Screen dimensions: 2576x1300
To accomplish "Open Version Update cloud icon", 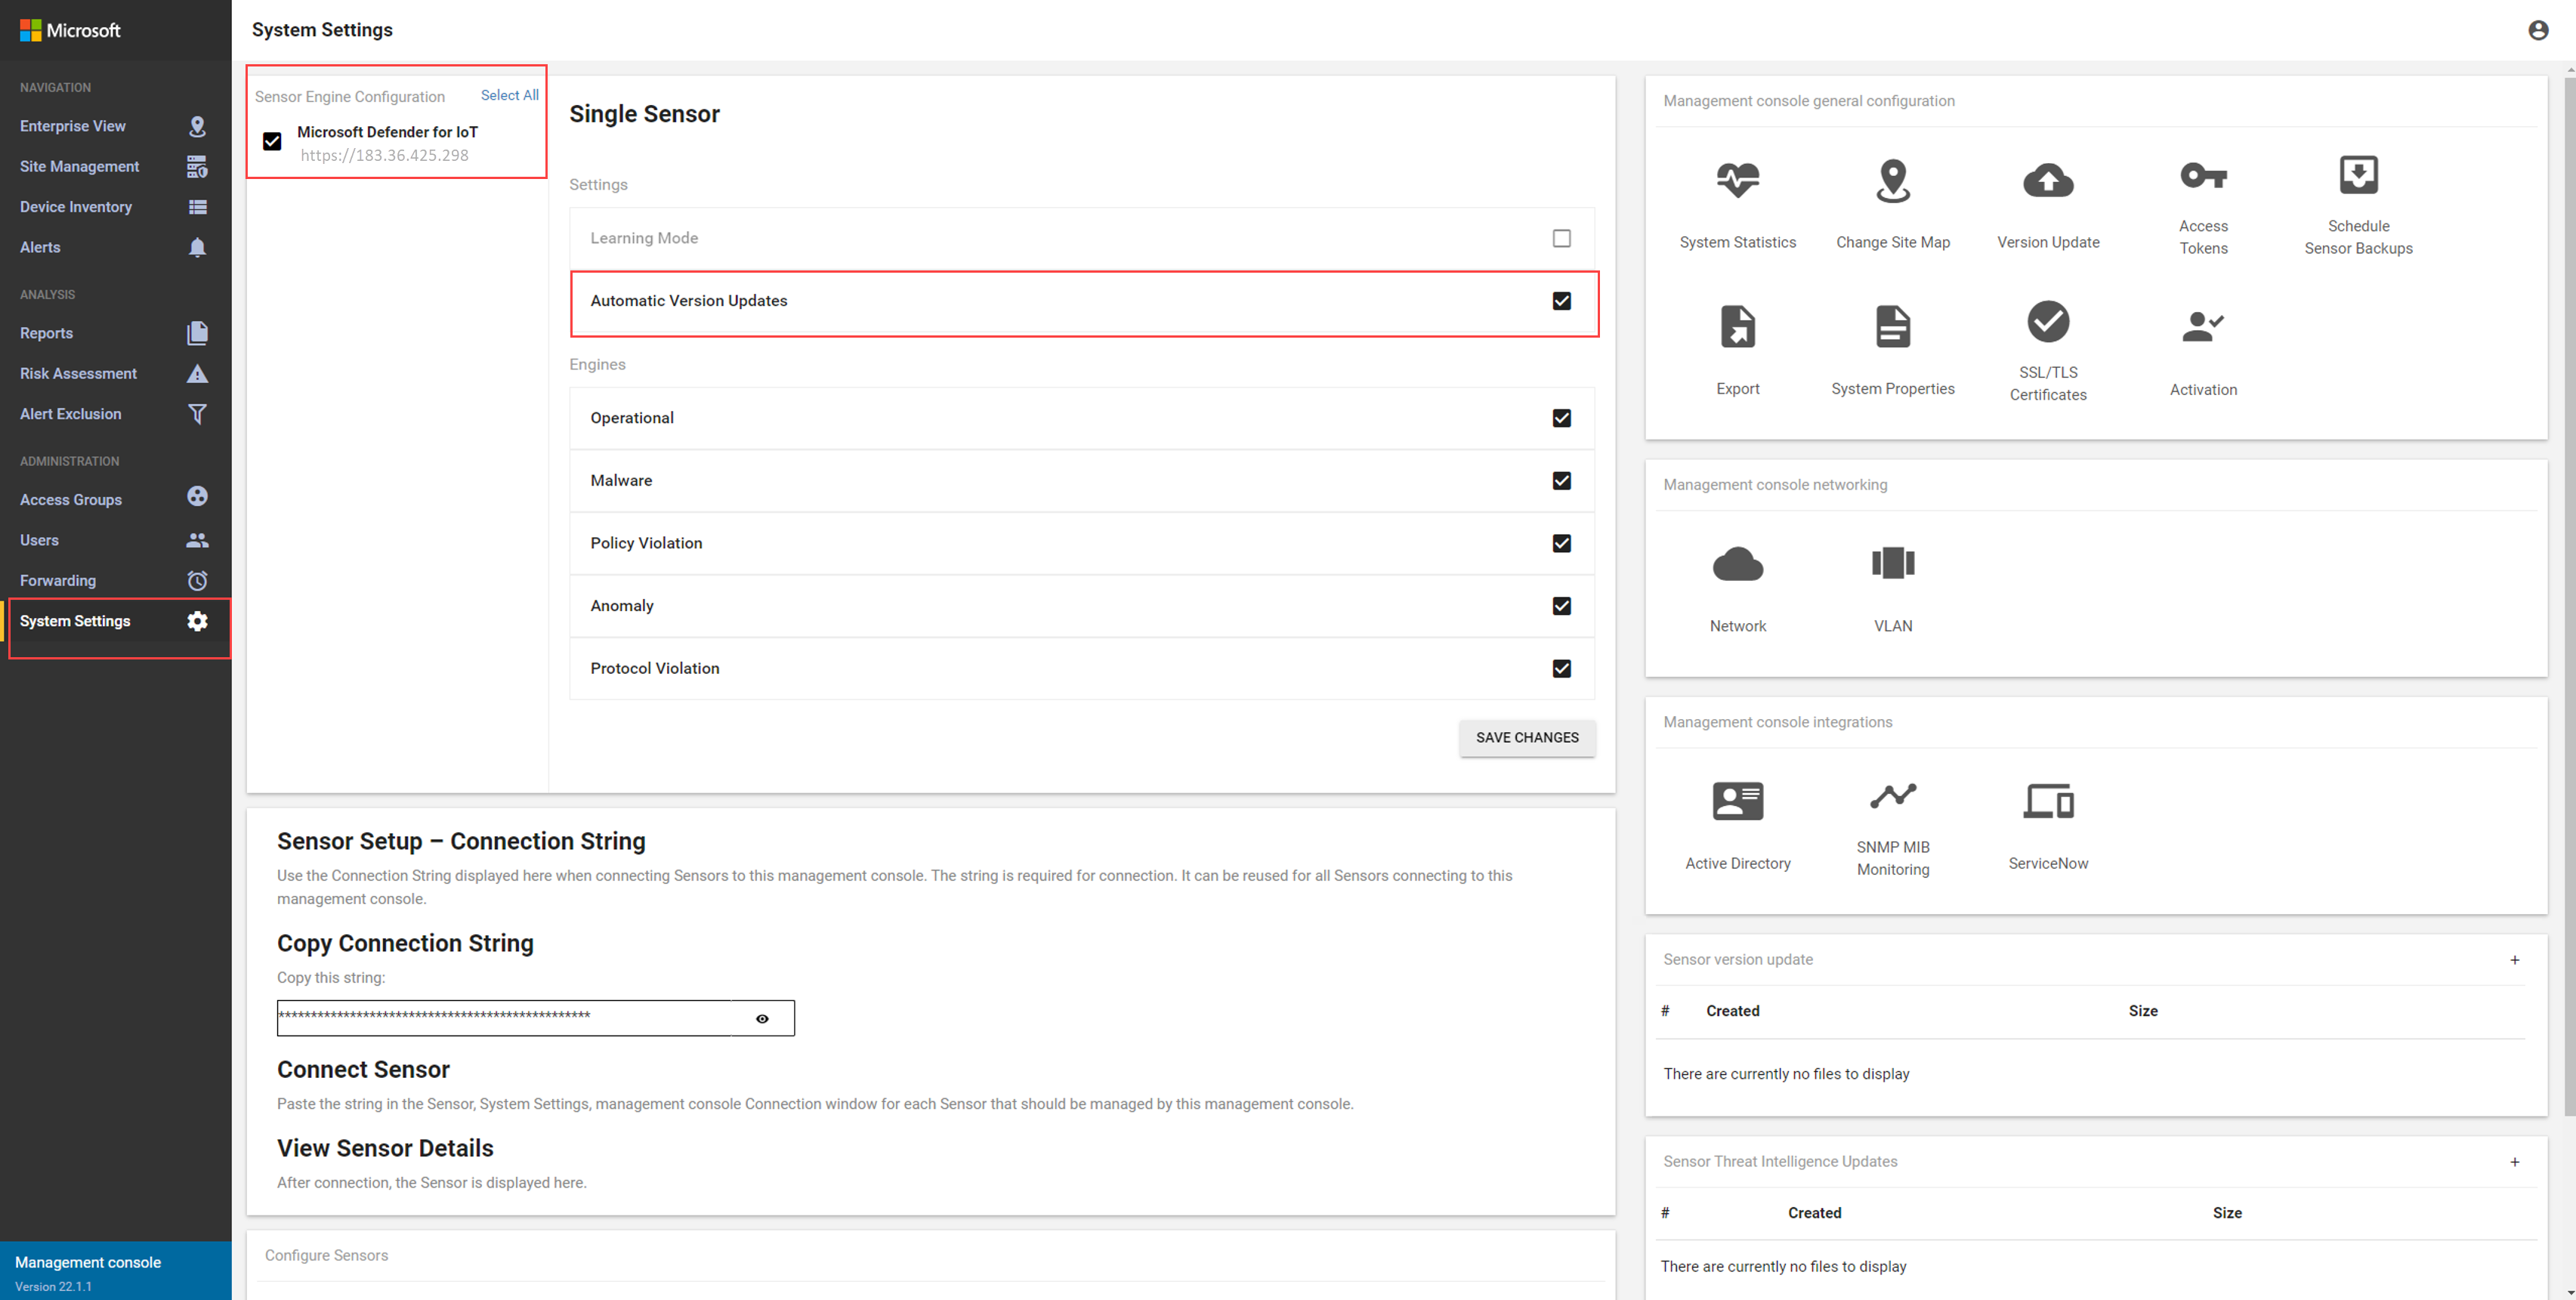I will tap(2047, 181).
